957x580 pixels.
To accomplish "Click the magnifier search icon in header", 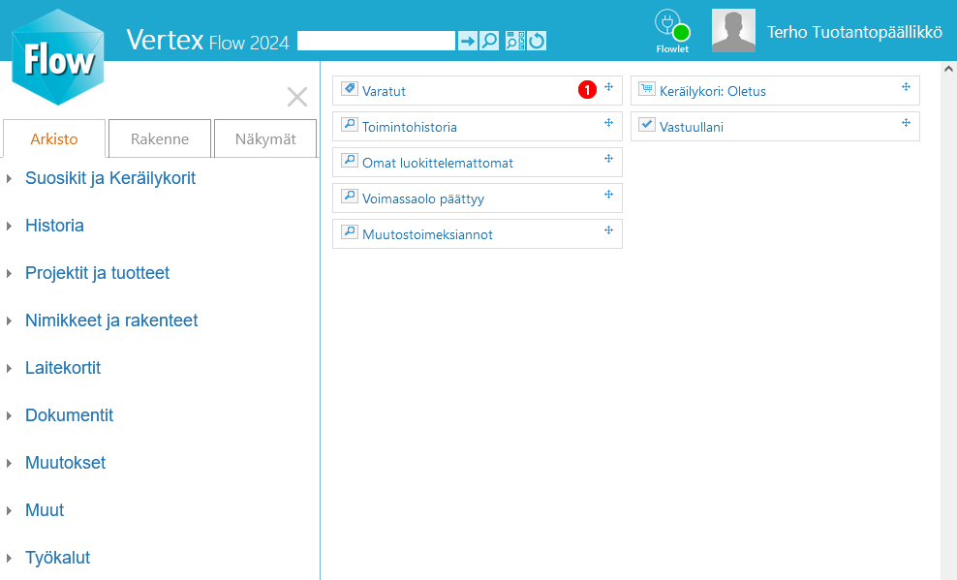I will 489,41.
